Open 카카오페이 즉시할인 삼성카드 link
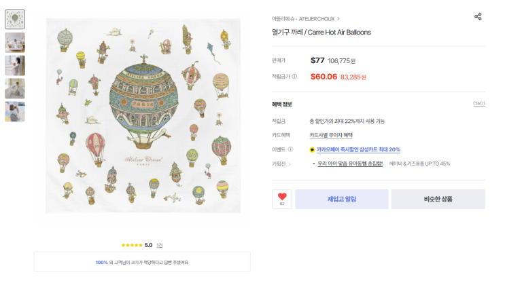 click(358, 149)
